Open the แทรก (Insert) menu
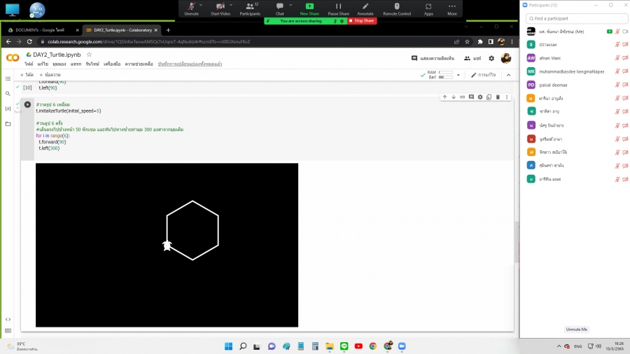 pos(76,64)
